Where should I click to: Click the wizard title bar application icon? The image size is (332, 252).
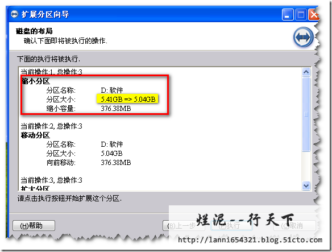14,14
